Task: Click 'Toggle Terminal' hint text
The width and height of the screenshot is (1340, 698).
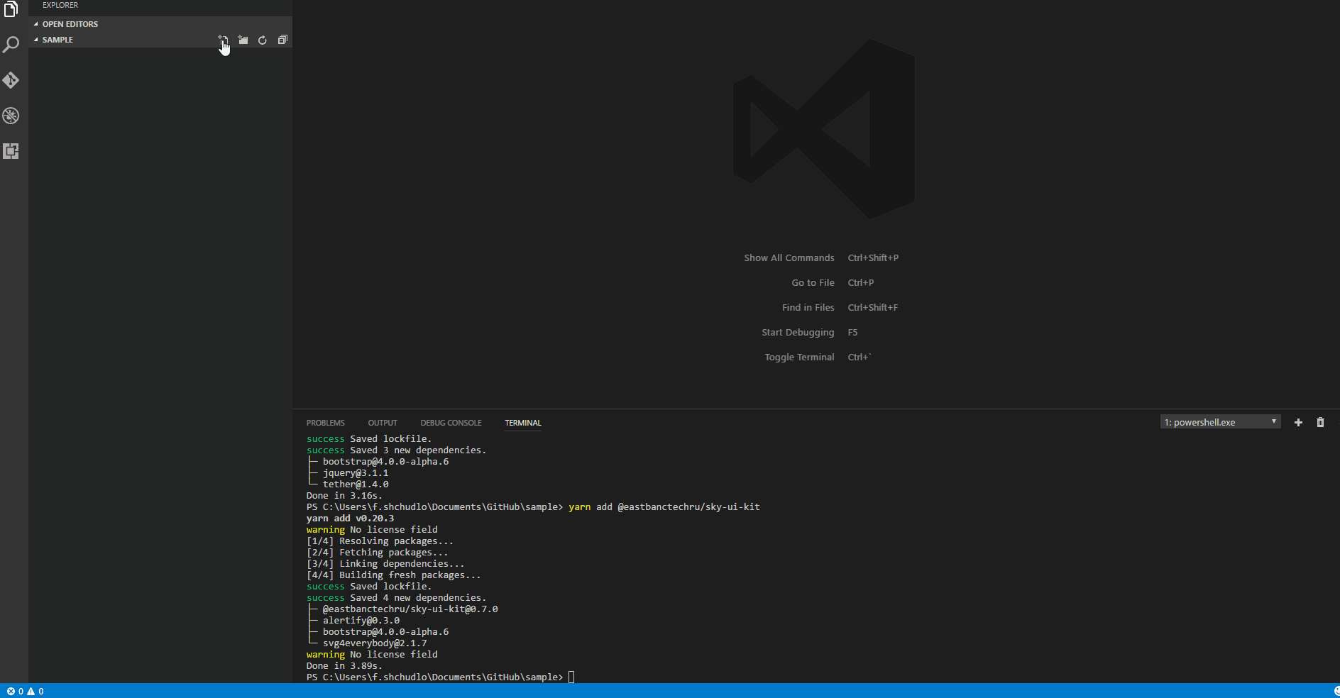Action: (799, 358)
